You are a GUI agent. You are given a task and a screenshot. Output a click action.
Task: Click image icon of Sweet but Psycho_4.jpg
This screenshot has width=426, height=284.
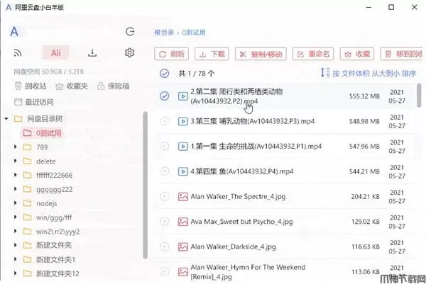coord(183,222)
